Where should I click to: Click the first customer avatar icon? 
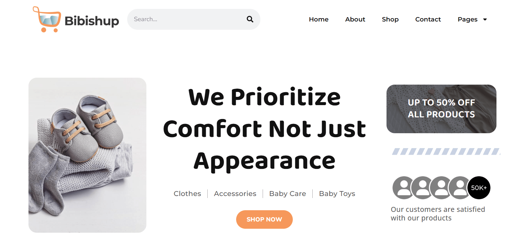[403, 188]
